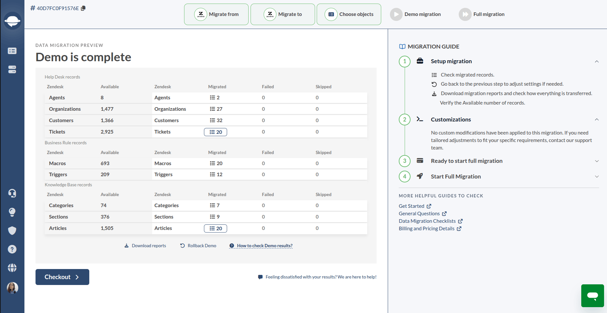View the 20 migrated Tickets
Viewport: 607px width, 313px height.
tap(215, 132)
